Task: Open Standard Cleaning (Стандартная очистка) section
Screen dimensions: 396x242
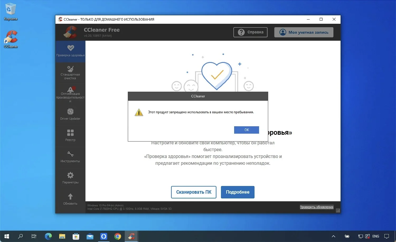Action: 70,73
